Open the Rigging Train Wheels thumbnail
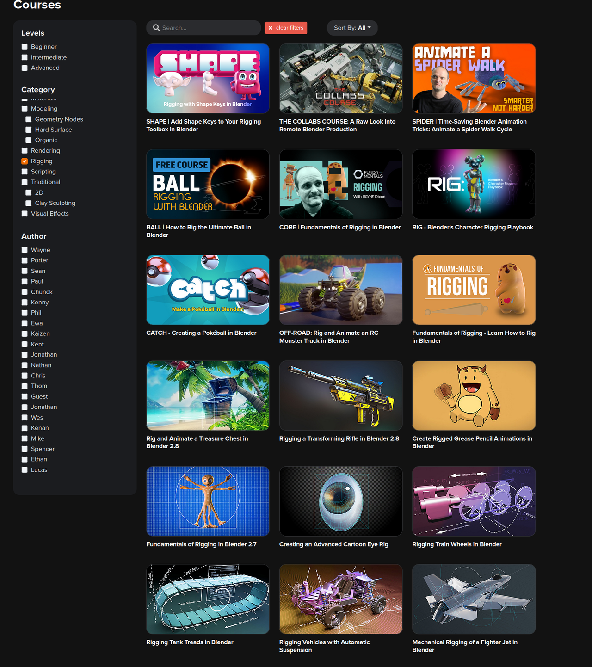The height and width of the screenshot is (667, 592). click(x=474, y=501)
